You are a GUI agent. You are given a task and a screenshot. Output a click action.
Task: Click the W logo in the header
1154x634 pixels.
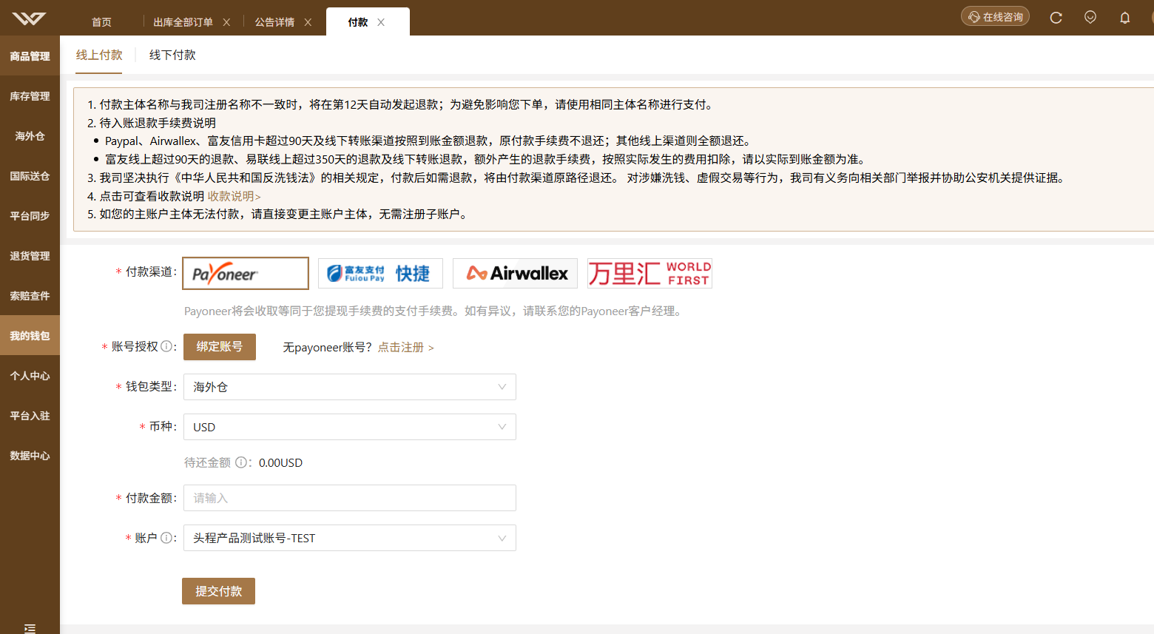29,18
